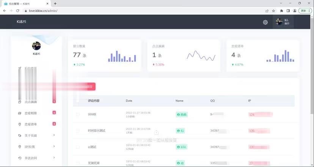This screenshot has width=314, height=167.
Task: Click the 点点滴滴 sidebar icon
Action: [x=20, y=102]
